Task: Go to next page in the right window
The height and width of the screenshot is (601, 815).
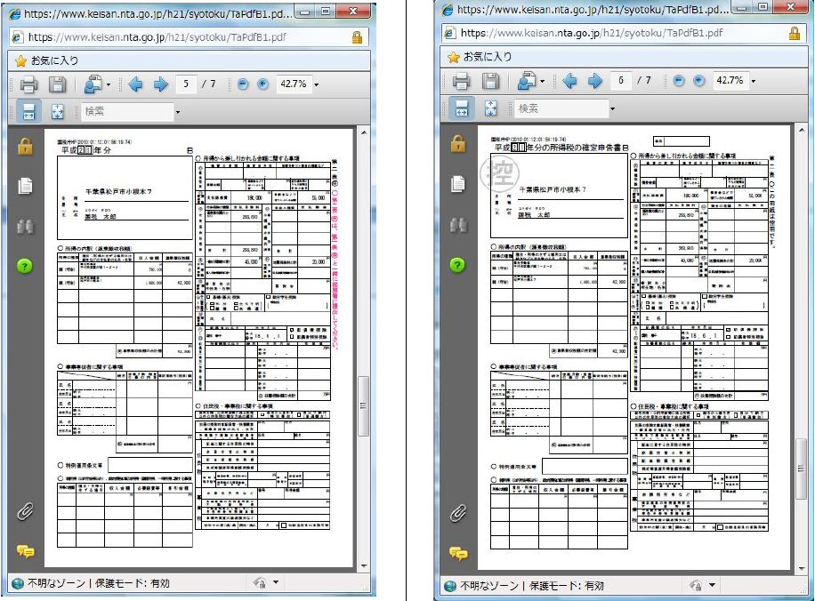Action: click(x=593, y=81)
